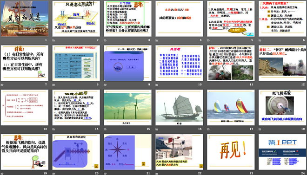Select slide 24 第1PPT promo thumbnail
This screenshot has height=175, width=307.
[x=282, y=152]
